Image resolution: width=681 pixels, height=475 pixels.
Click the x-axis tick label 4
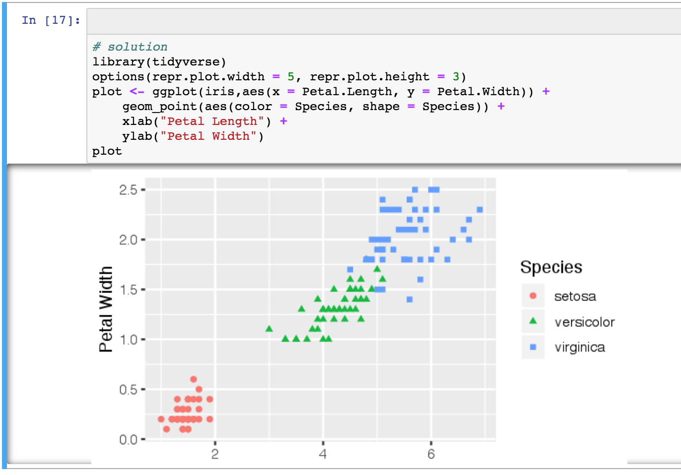323,454
